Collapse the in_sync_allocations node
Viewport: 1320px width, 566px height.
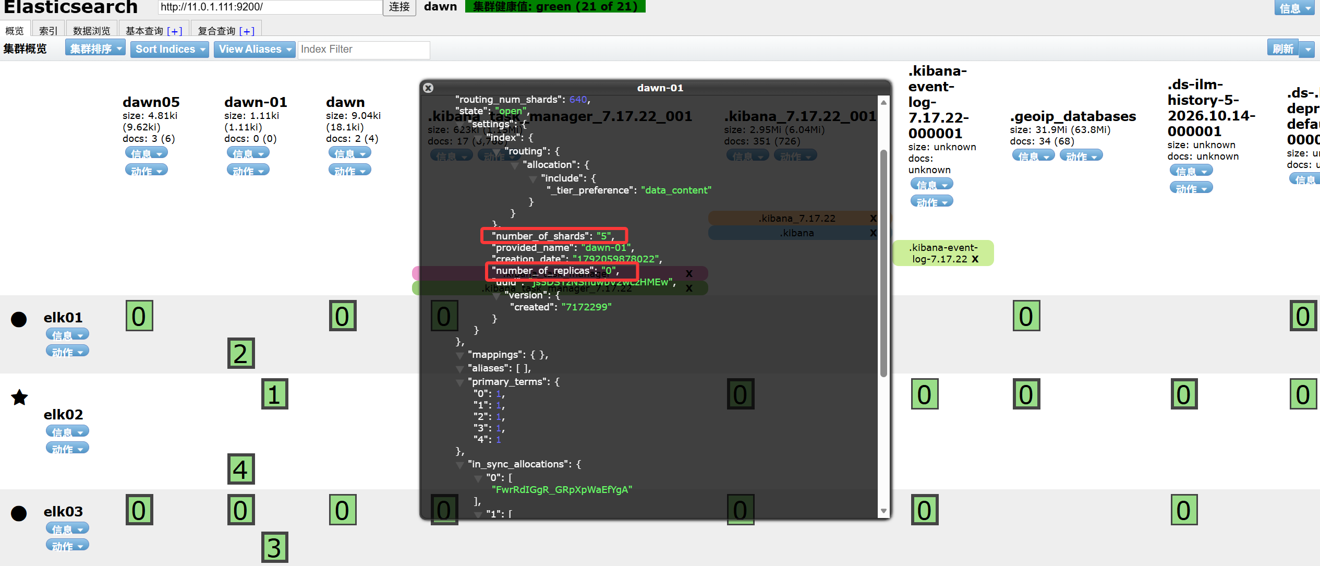460,465
